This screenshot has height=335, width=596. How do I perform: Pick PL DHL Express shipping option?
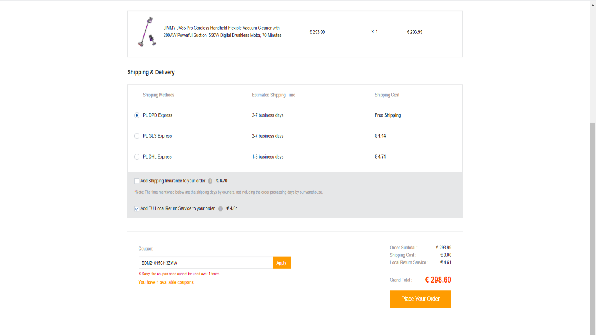click(x=137, y=157)
